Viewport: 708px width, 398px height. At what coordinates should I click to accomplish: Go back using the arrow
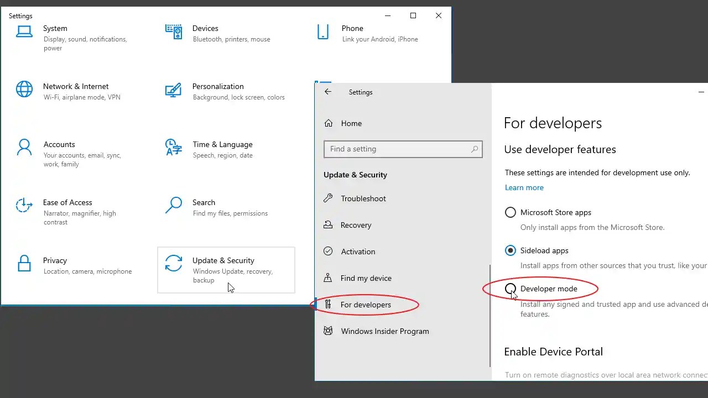pos(327,92)
